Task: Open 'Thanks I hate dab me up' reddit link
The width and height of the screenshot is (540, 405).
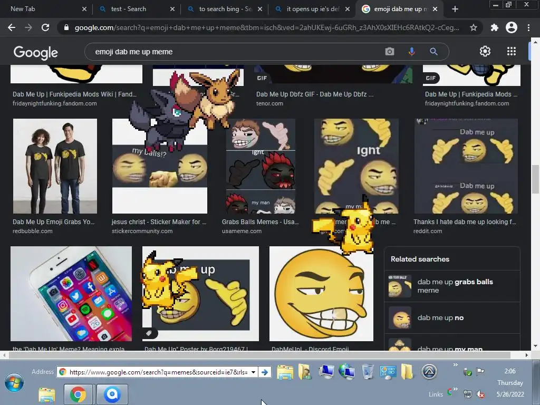Action: tap(465, 222)
